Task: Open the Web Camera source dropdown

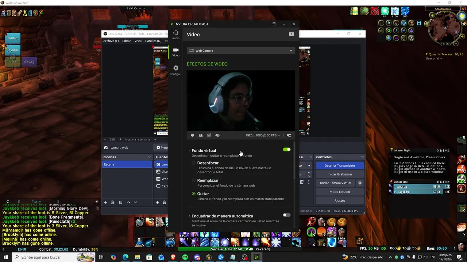Action: tap(241, 51)
